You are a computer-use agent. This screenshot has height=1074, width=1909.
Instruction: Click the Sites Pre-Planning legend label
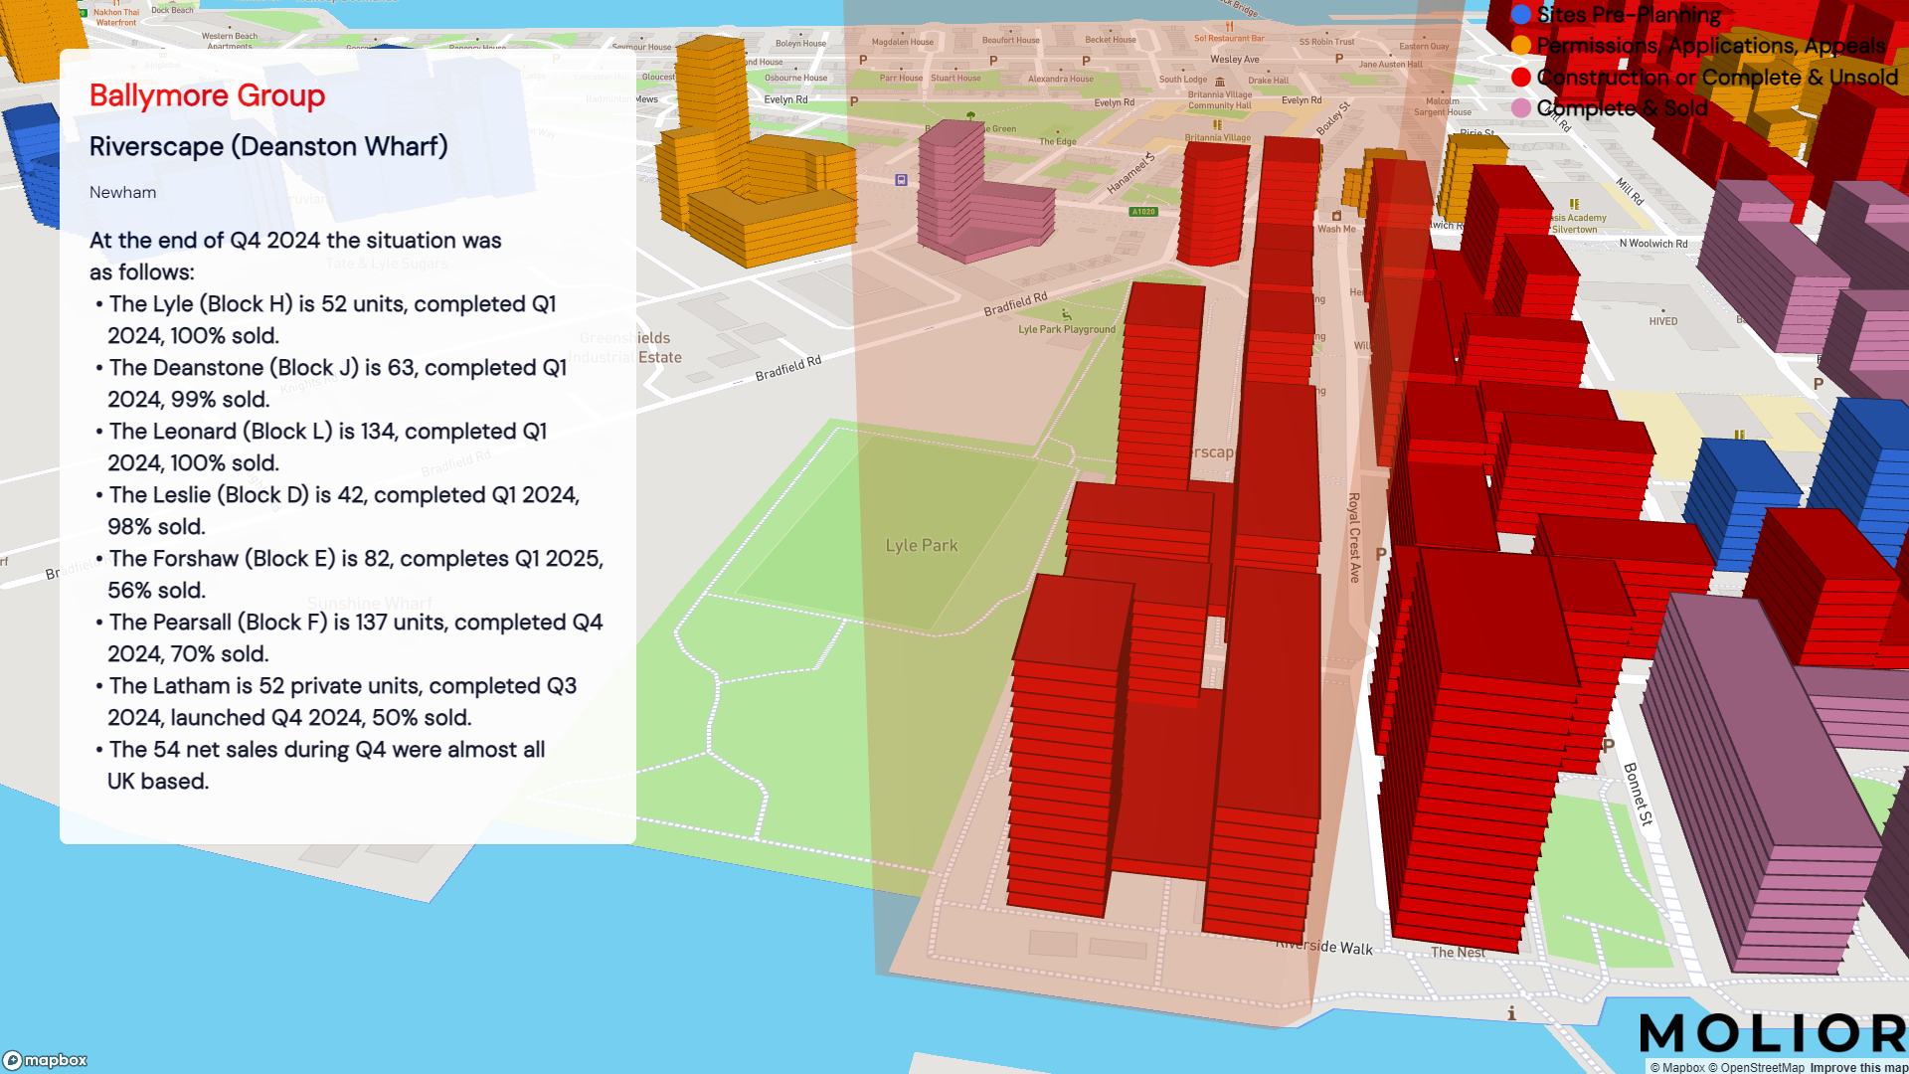(1629, 15)
